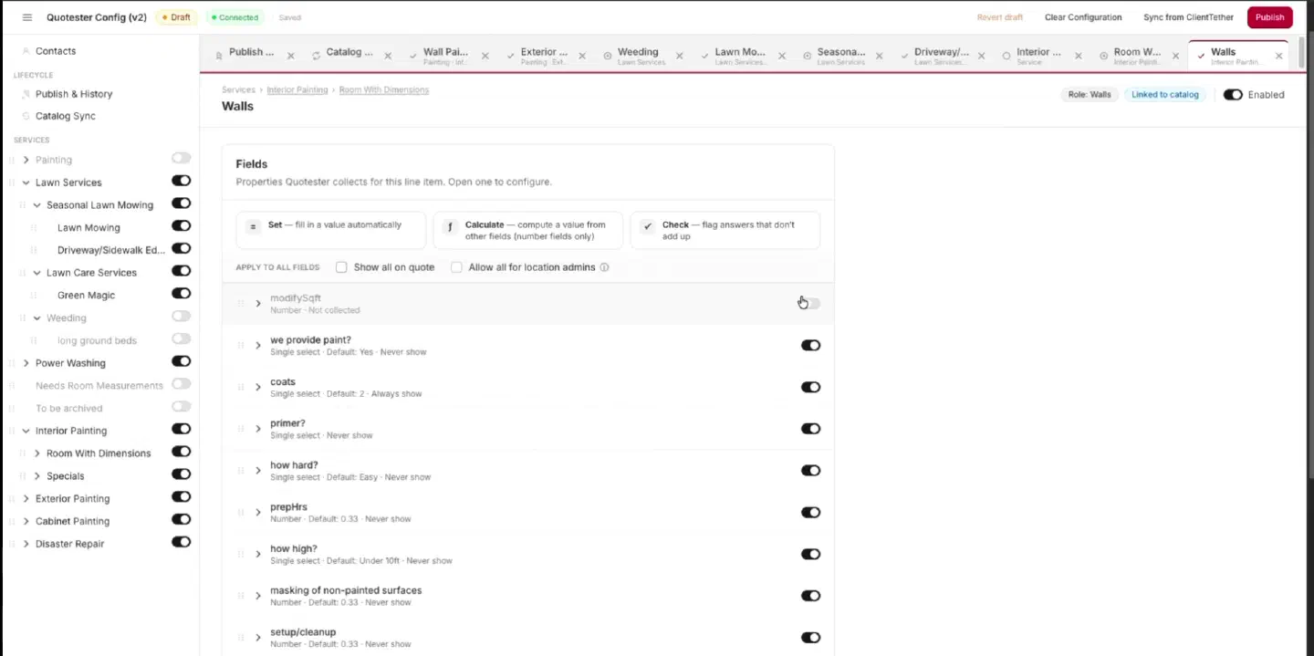Click the Contacts icon in the sidebar
The width and height of the screenshot is (1314, 656).
pos(26,51)
